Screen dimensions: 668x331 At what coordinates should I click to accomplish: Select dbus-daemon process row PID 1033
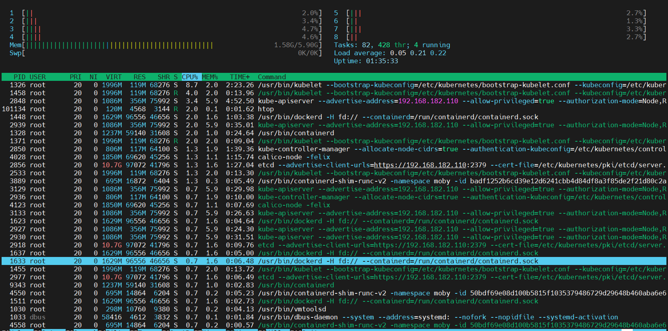click(334, 317)
